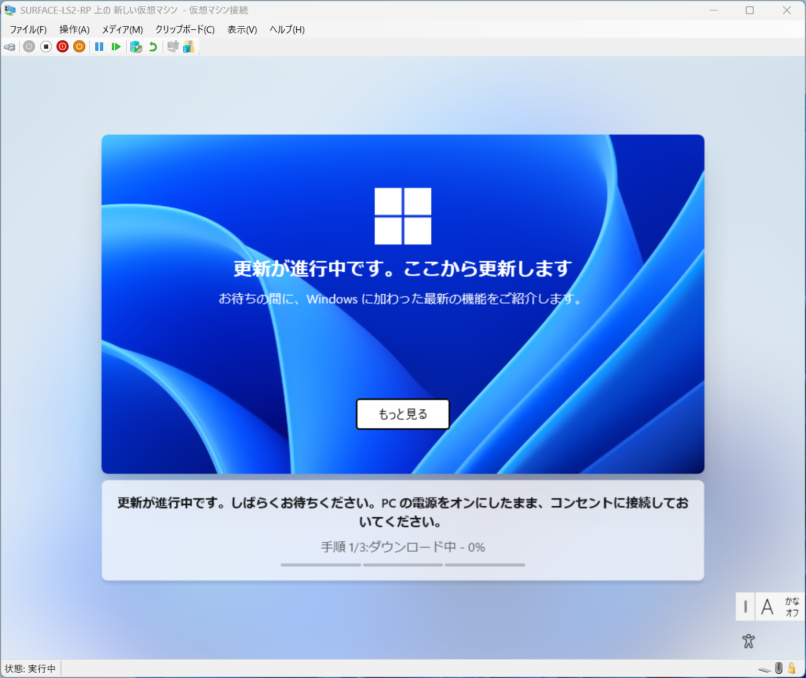The image size is (806, 678).
Task: Create a checkpoint of the virtual machine
Action: click(136, 47)
